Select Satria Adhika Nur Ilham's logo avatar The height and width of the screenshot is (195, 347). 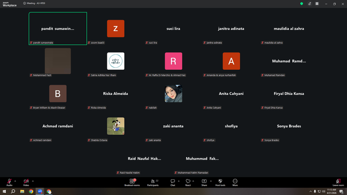(115, 61)
